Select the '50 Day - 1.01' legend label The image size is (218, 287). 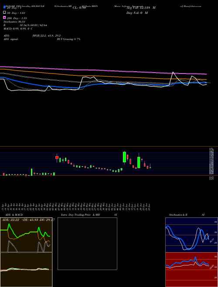pos(16,13)
